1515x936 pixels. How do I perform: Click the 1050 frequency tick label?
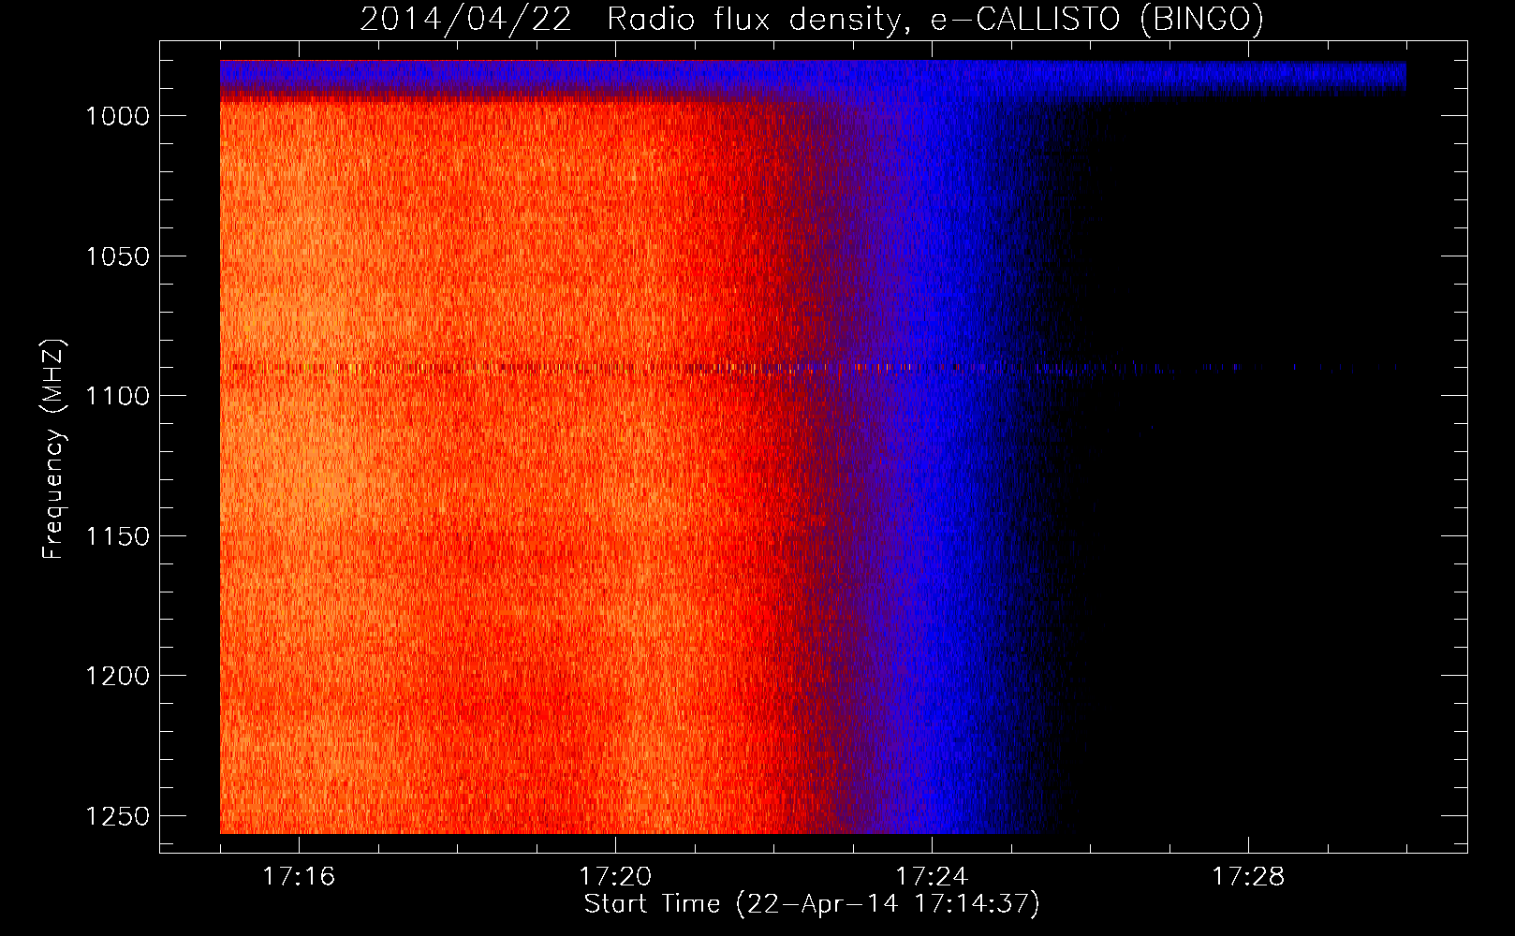tap(117, 256)
